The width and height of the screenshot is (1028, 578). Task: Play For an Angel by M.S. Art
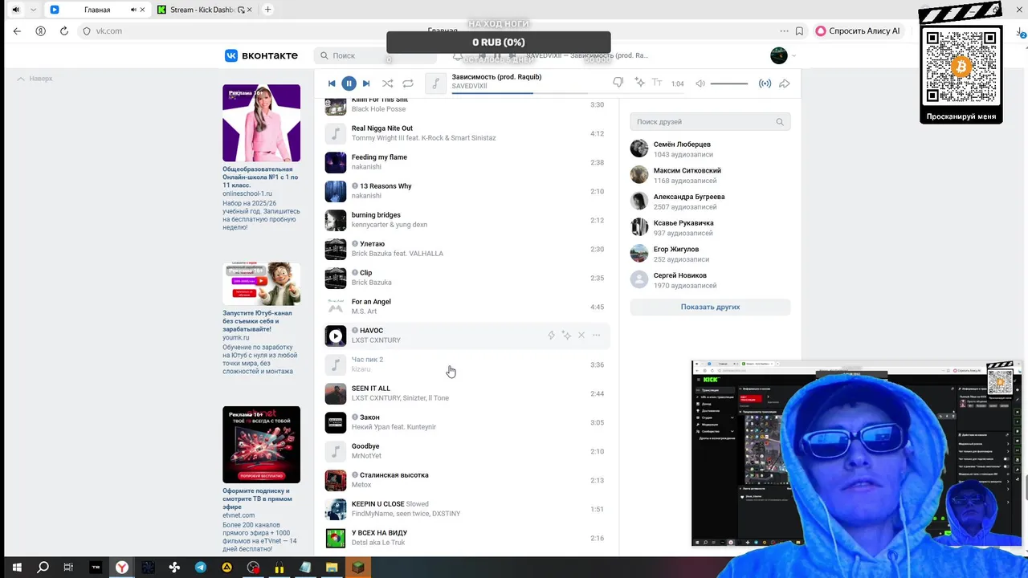(x=335, y=307)
